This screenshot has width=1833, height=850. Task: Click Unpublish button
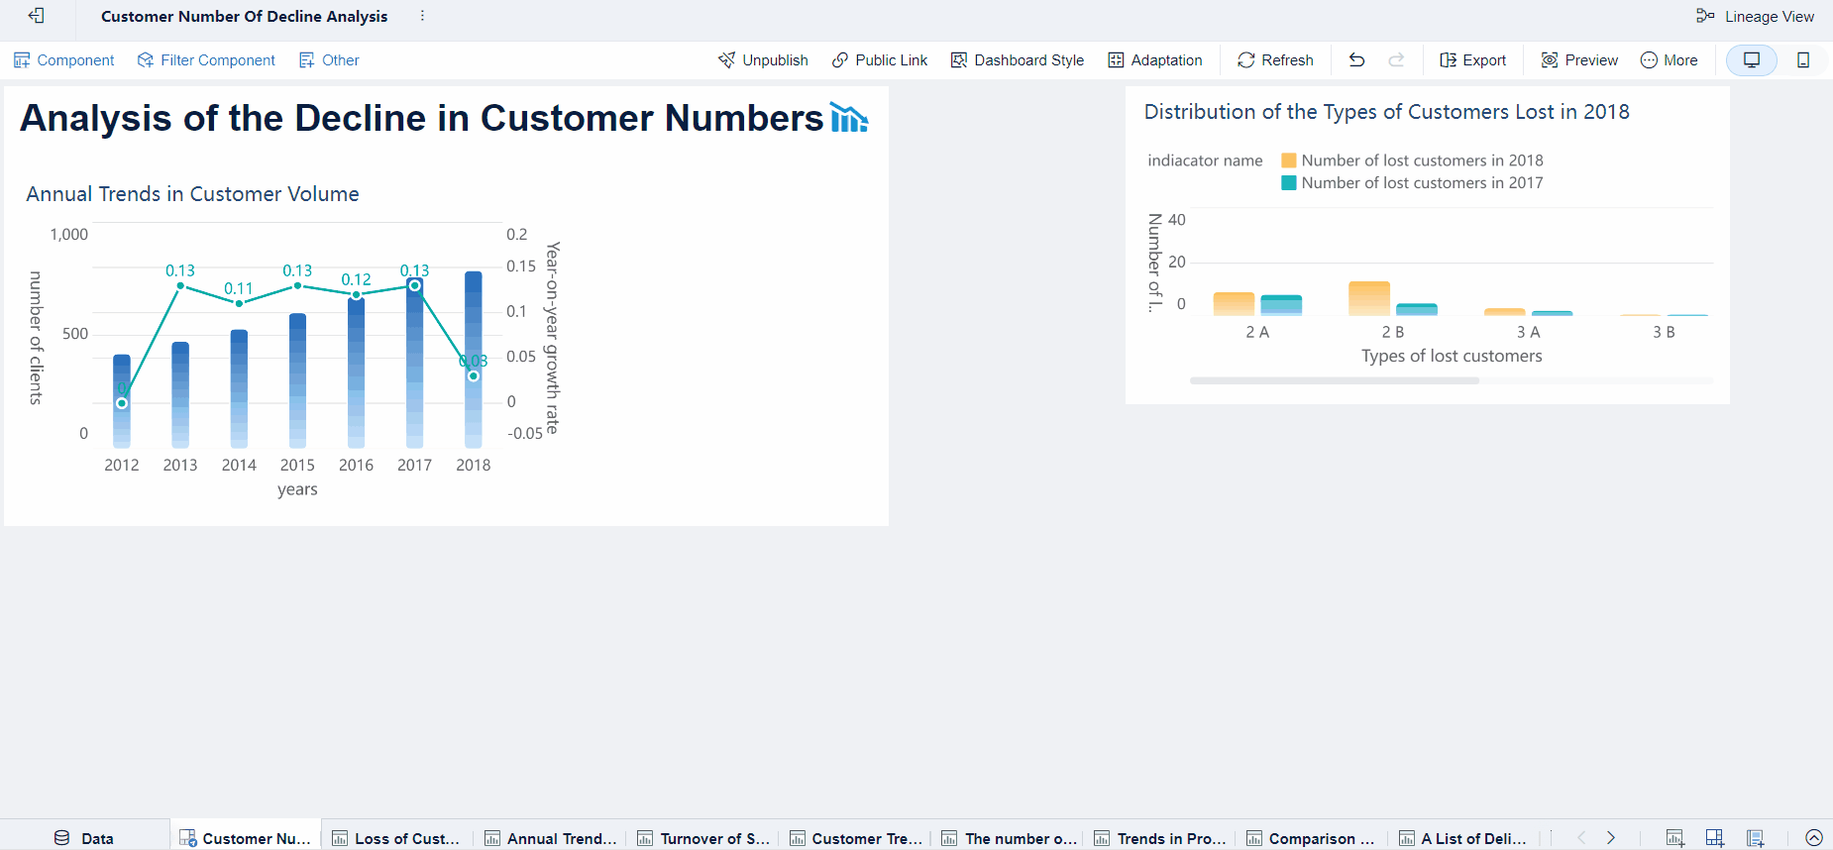point(763,60)
